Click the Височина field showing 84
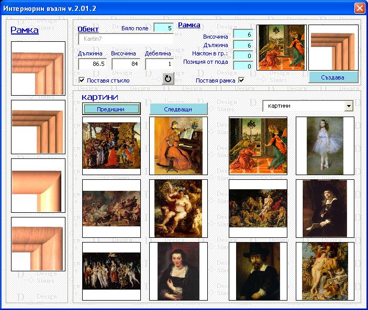This screenshot has height=310, width=368. 126,64
